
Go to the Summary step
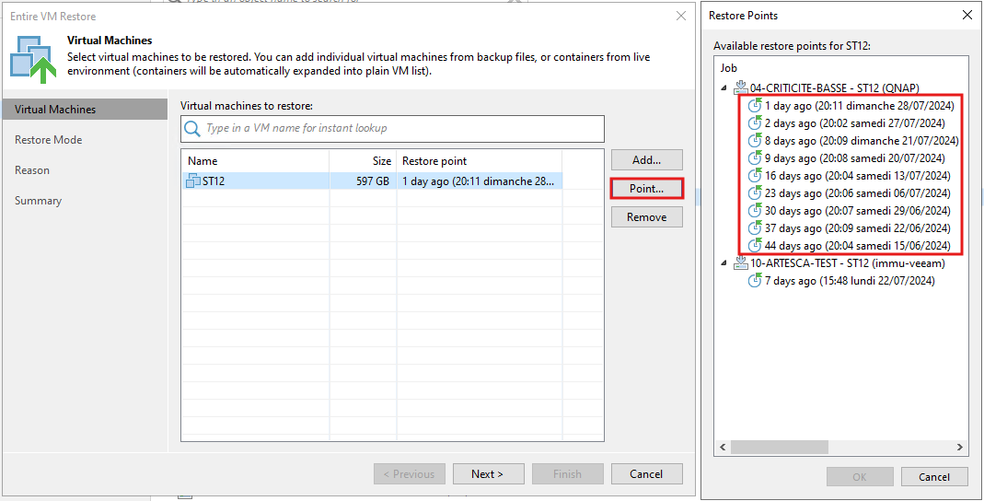click(39, 200)
